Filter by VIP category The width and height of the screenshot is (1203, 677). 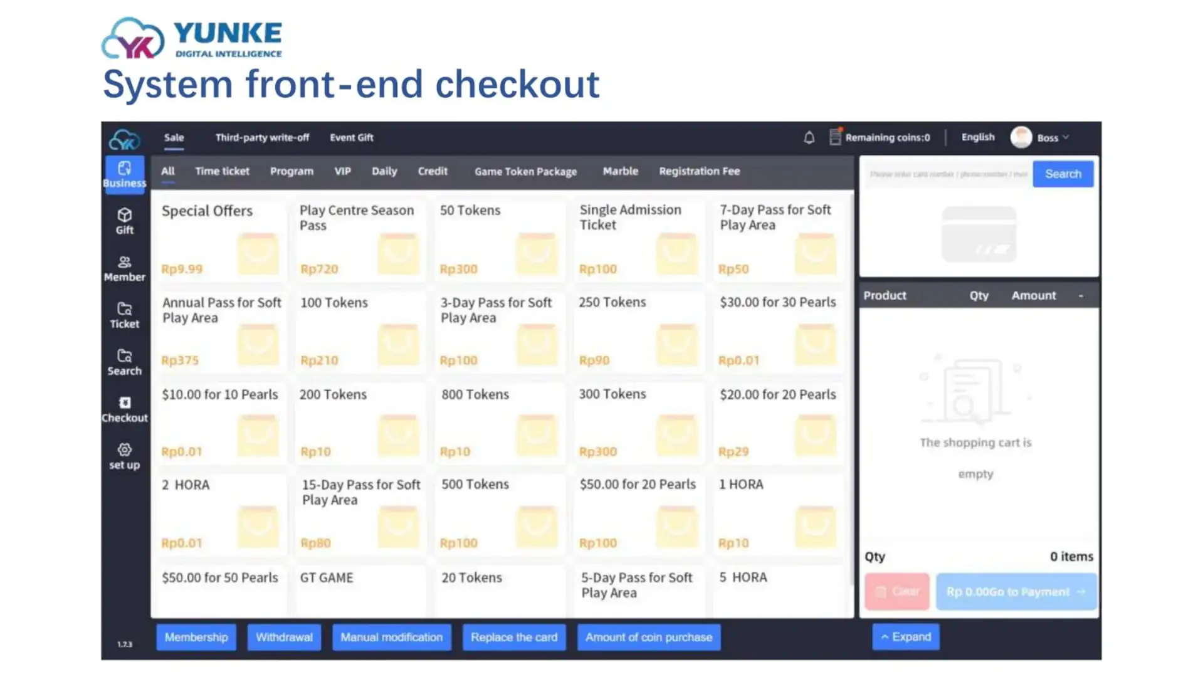pyautogui.click(x=342, y=171)
